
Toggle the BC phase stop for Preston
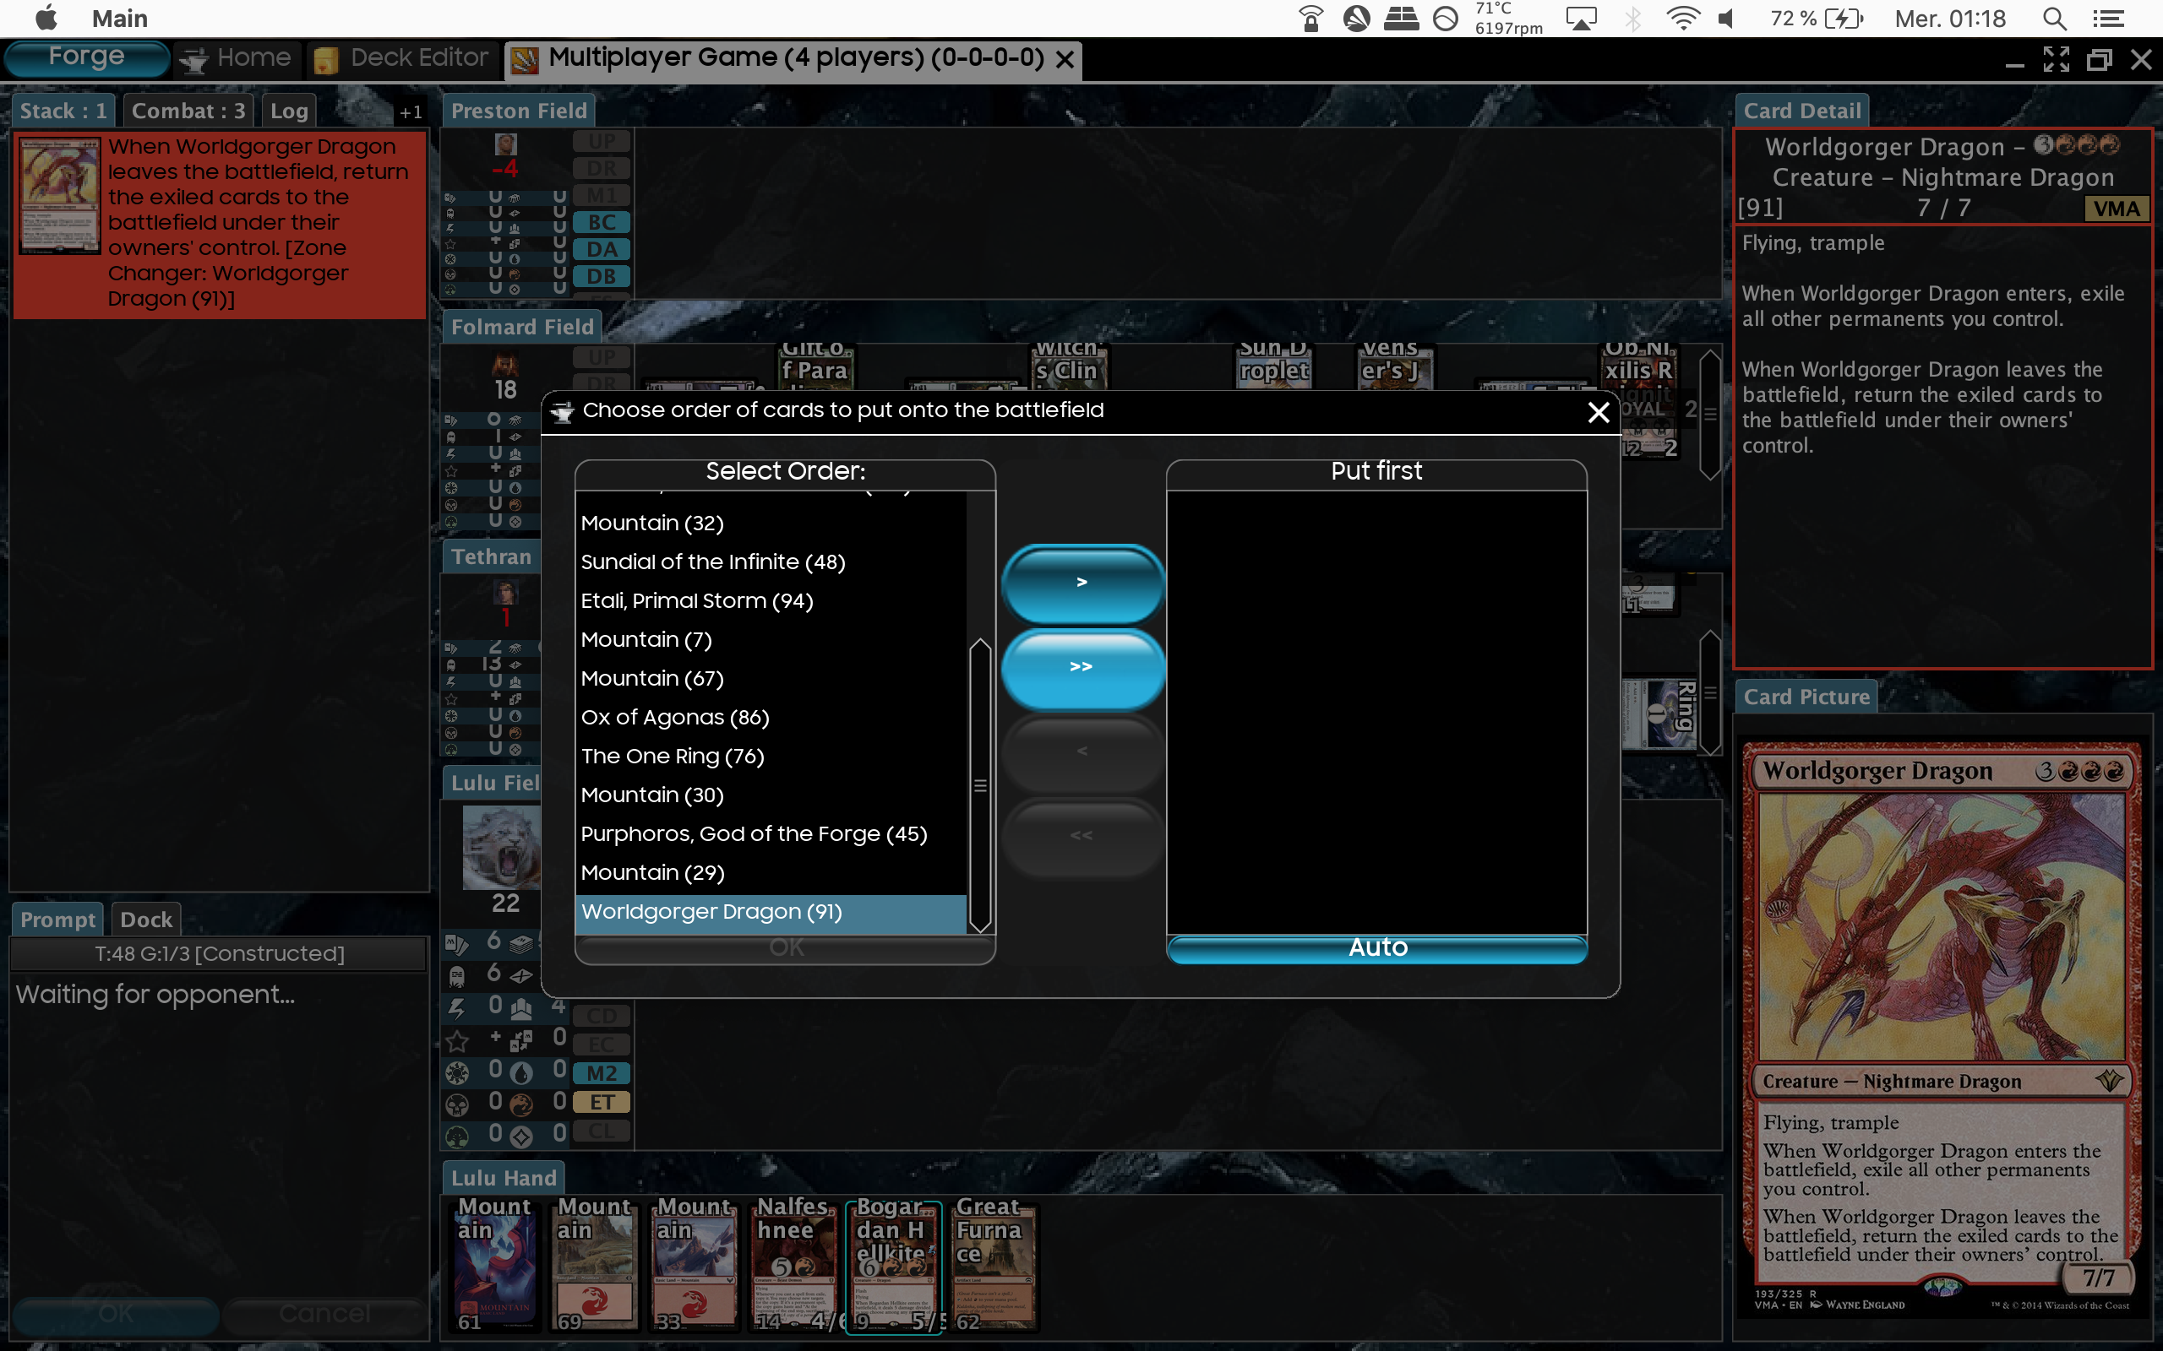coord(602,221)
